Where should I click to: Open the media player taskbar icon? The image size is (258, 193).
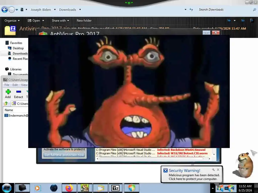coord(38,188)
